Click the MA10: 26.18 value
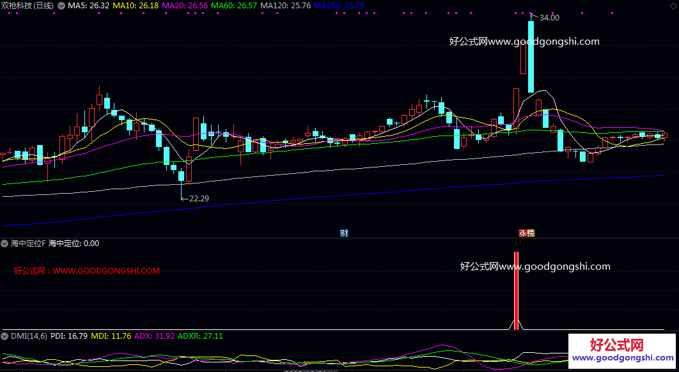Screen dimensions: 679x372 point(136,6)
